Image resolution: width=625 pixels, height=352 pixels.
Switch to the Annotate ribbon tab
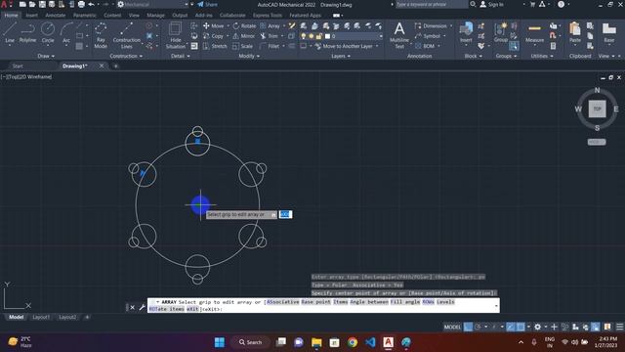tap(55, 16)
